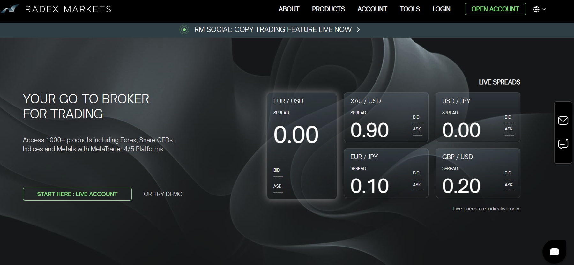This screenshot has width=574, height=265.
Task: Open the live chat bubble widget
Action: tap(554, 252)
